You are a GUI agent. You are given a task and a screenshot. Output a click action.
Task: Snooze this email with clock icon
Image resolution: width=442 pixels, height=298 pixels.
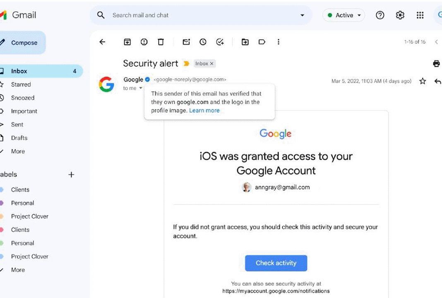coord(203,42)
